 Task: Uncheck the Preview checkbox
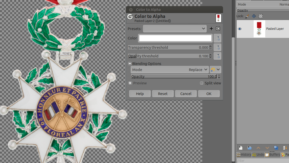[x=130, y=83]
